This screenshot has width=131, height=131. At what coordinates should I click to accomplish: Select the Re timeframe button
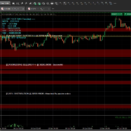click(x=111, y=3)
